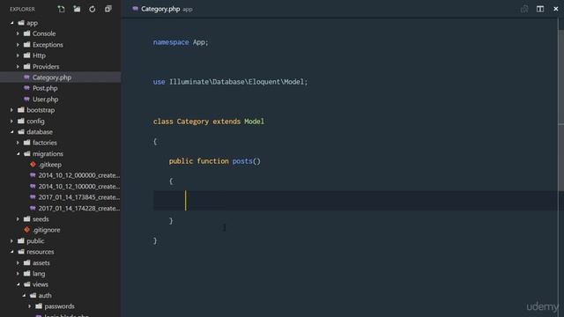
Task: Expand the public folder arrow
Action: point(11,240)
